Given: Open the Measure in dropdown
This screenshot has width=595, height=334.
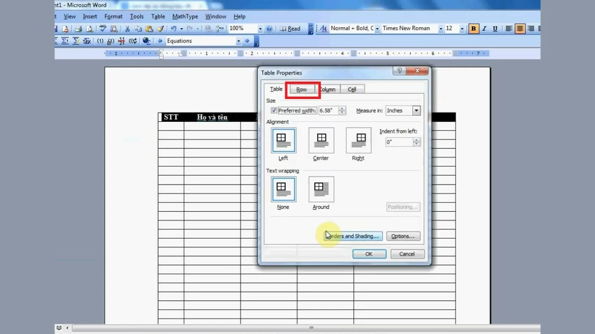Looking at the screenshot, I should [416, 111].
